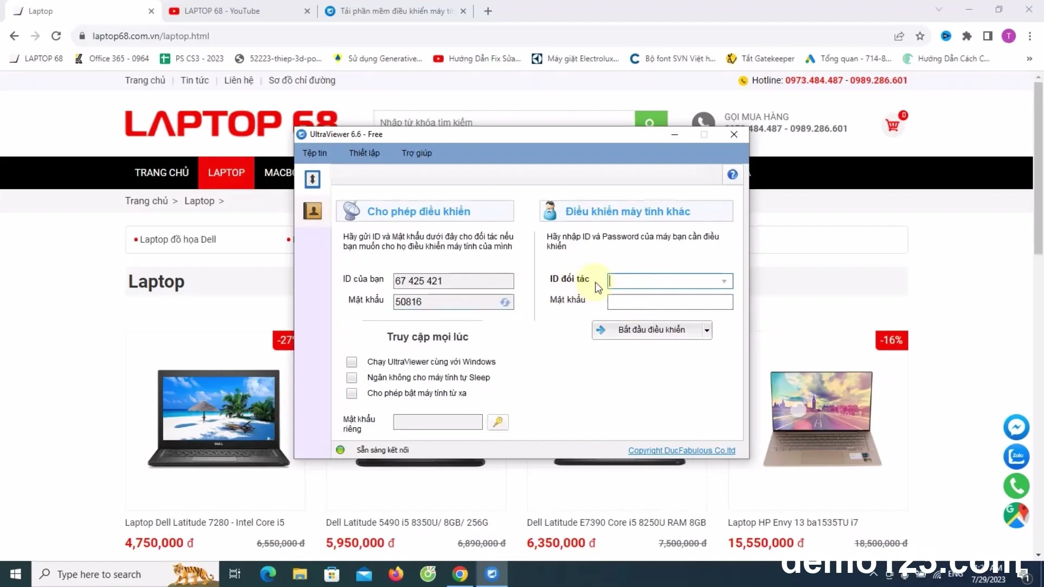Image resolution: width=1044 pixels, height=587 pixels.
Task: Open the HP Envy 13 product image
Action: point(822,419)
